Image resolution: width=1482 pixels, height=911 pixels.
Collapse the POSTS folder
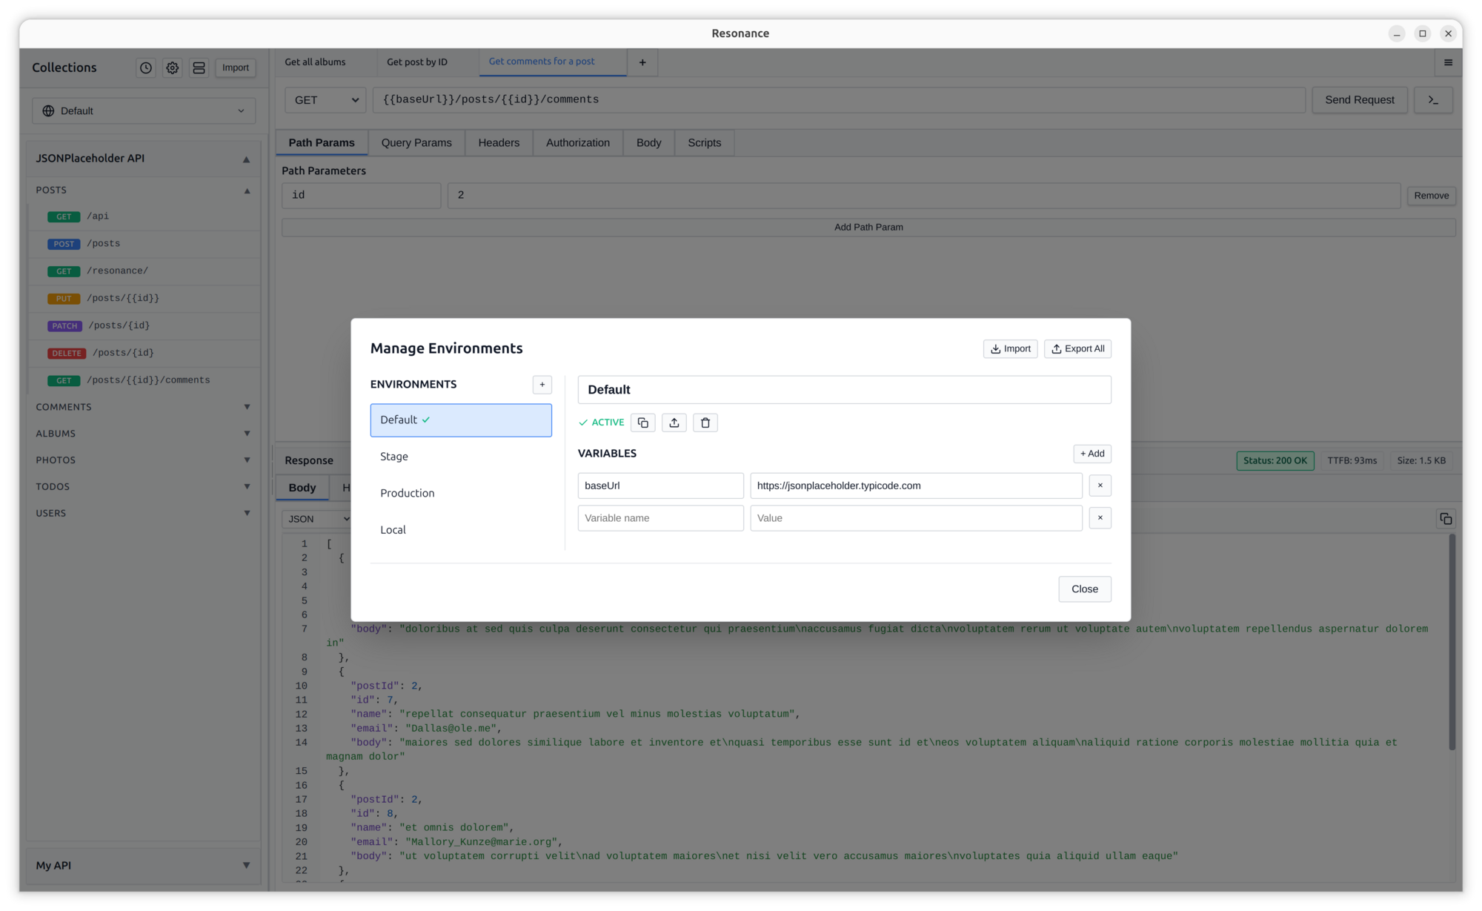point(247,191)
